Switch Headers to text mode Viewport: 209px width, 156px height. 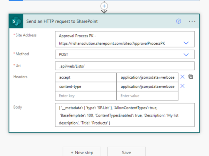coord(191,77)
